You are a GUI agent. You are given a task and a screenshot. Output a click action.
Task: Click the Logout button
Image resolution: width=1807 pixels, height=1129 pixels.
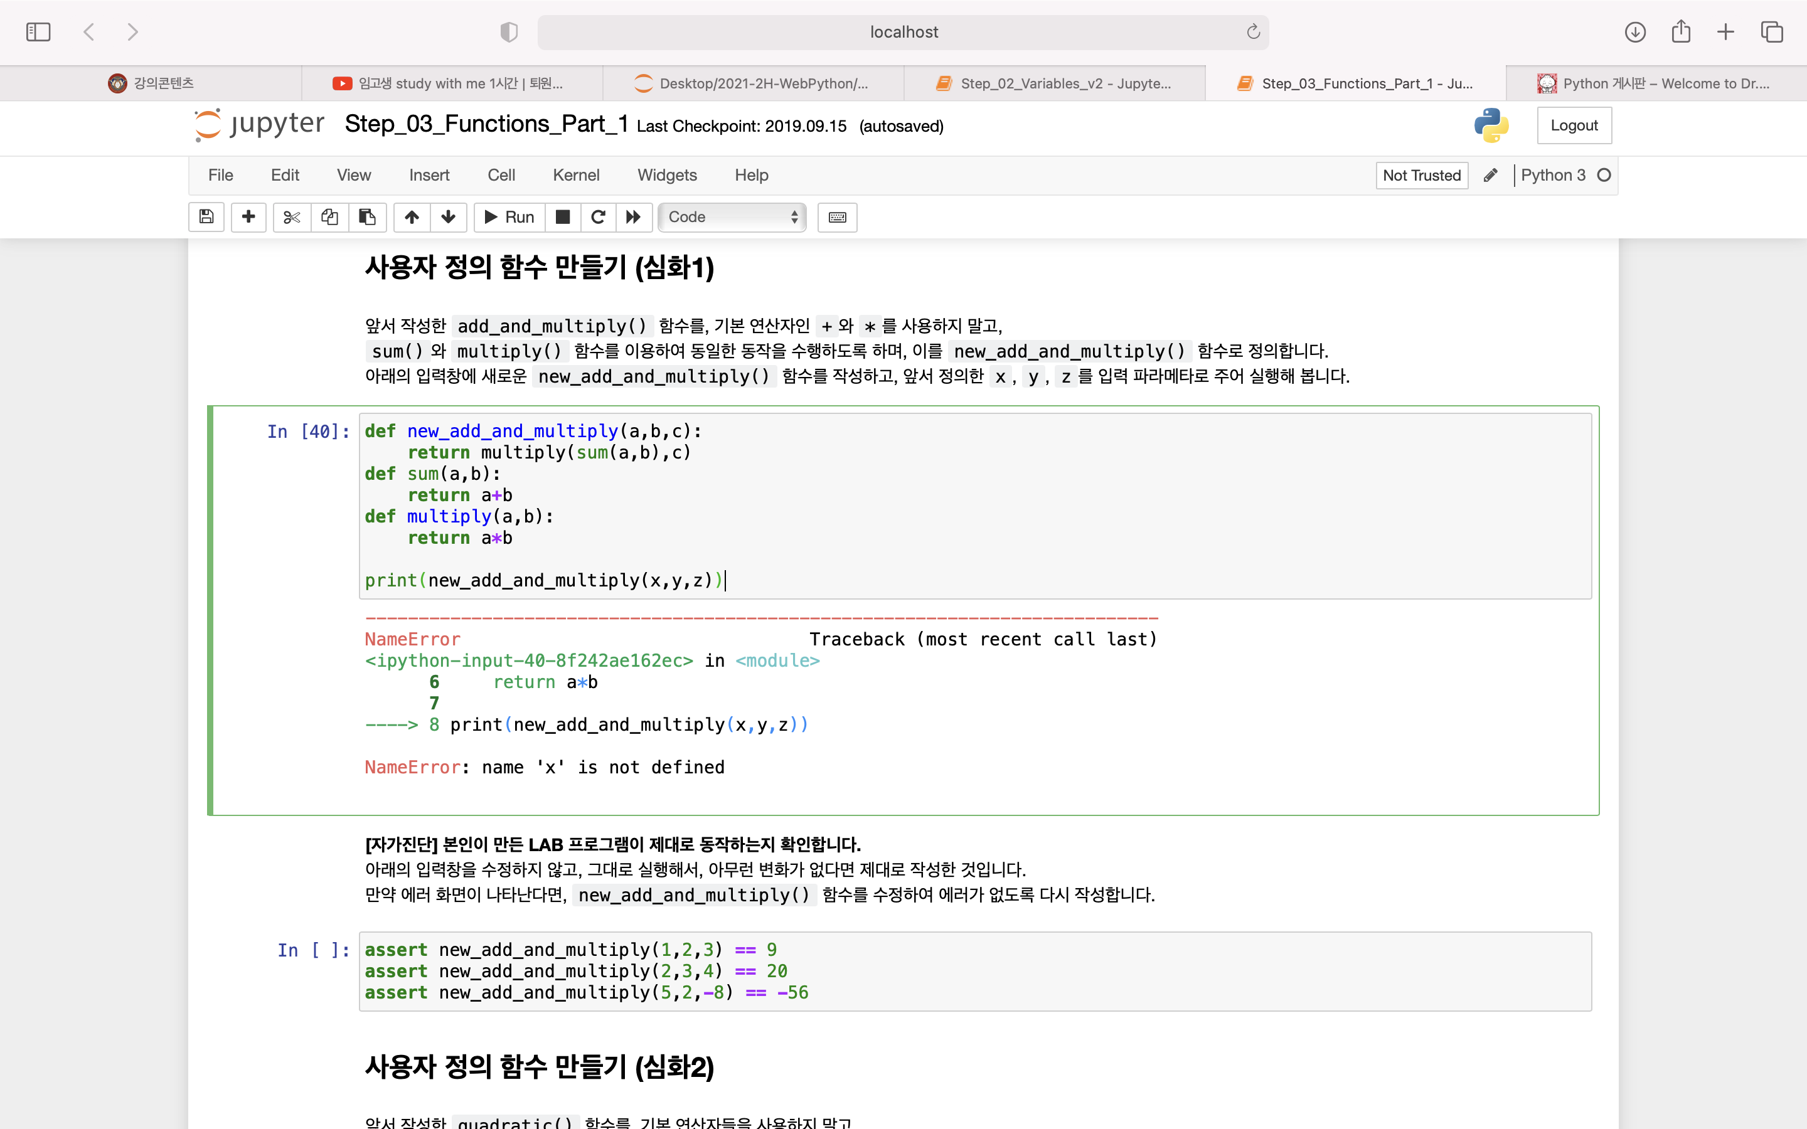(1574, 125)
